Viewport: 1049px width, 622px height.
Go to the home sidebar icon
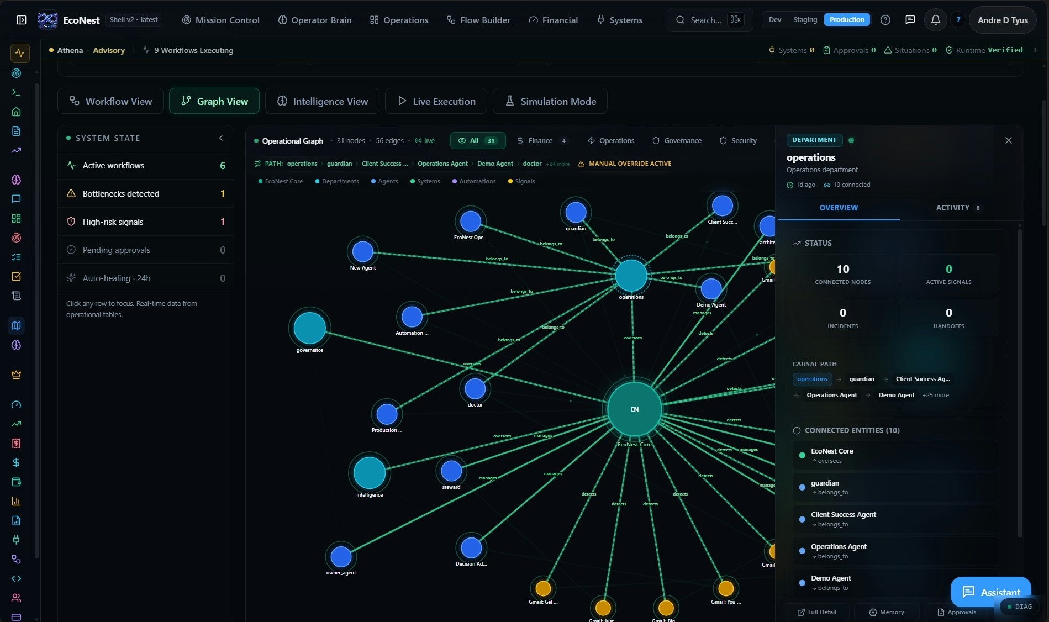pyautogui.click(x=16, y=112)
